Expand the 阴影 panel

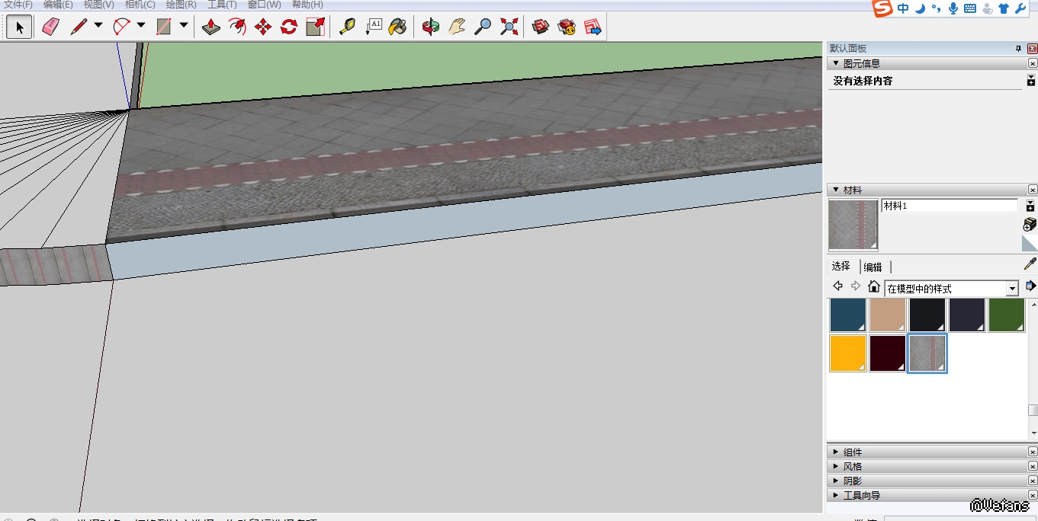(853, 481)
